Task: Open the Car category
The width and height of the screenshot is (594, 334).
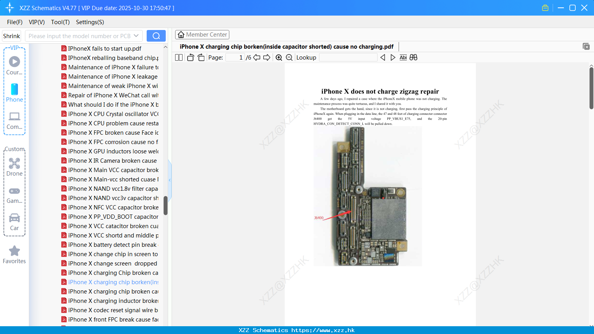Action: click(x=14, y=222)
